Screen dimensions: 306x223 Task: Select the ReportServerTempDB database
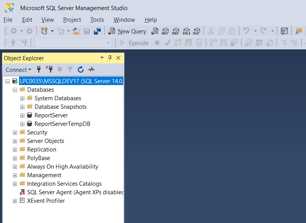[62, 124]
